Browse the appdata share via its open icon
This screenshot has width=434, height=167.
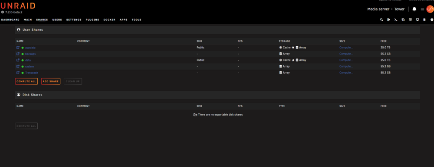(x=18, y=48)
